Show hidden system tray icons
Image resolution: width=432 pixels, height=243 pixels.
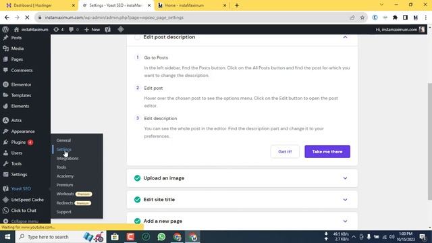coord(354,237)
